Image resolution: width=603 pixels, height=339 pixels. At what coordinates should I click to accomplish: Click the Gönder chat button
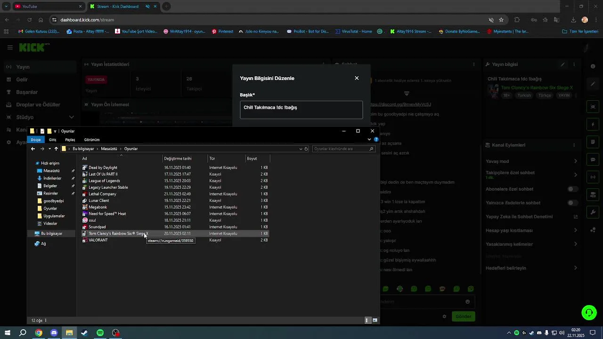coord(463,316)
